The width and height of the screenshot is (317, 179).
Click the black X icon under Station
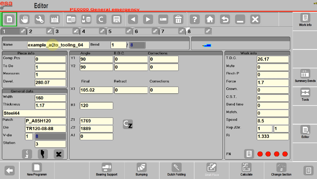59,154
